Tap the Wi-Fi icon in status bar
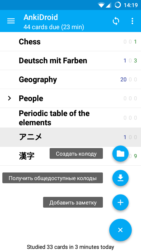 pyautogui.click(x=101, y=5)
